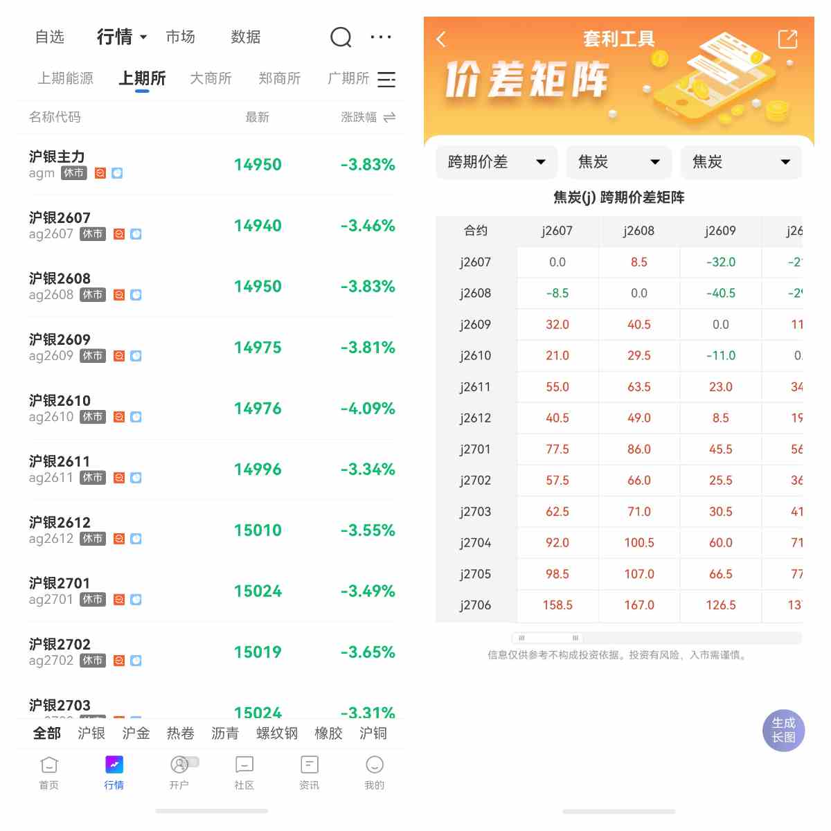Tap the orange icon beside ag2609

click(x=119, y=356)
